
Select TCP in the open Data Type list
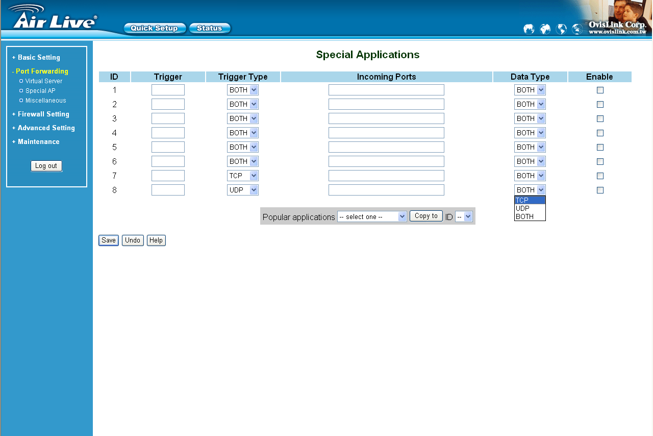pos(530,200)
